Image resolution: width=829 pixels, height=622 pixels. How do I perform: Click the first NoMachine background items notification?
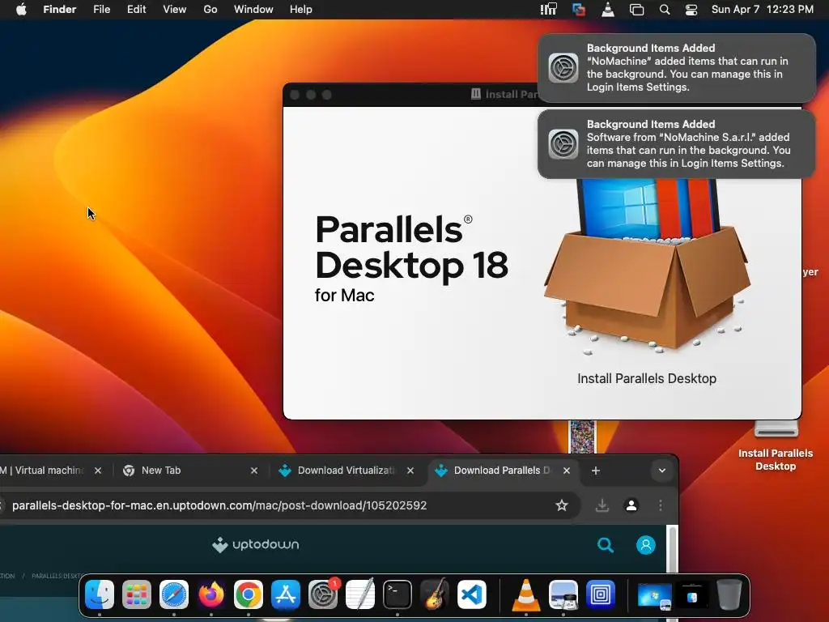(x=677, y=68)
